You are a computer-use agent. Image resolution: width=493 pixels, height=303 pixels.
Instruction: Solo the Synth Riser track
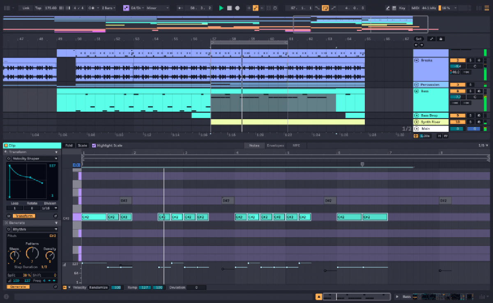coord(471,122)
